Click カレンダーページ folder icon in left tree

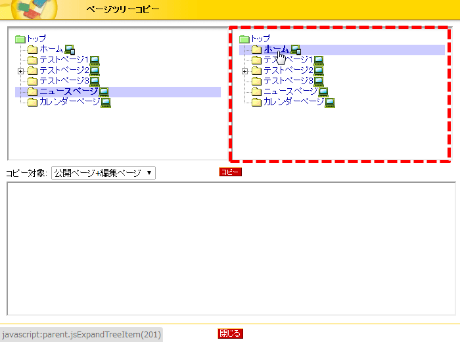pos(33,102)
